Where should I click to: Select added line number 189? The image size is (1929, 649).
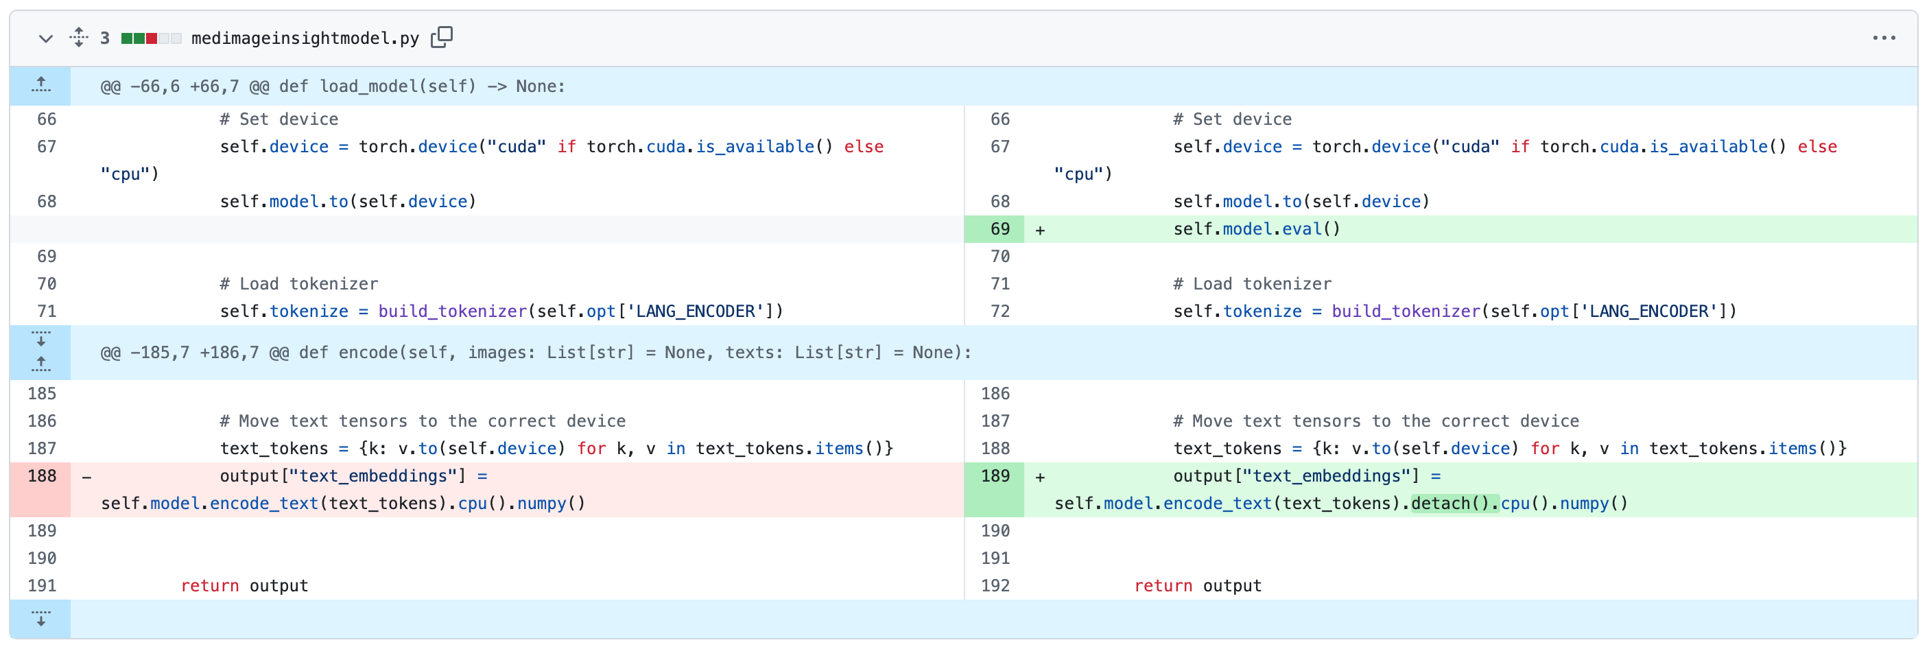(x=995, y=476)
